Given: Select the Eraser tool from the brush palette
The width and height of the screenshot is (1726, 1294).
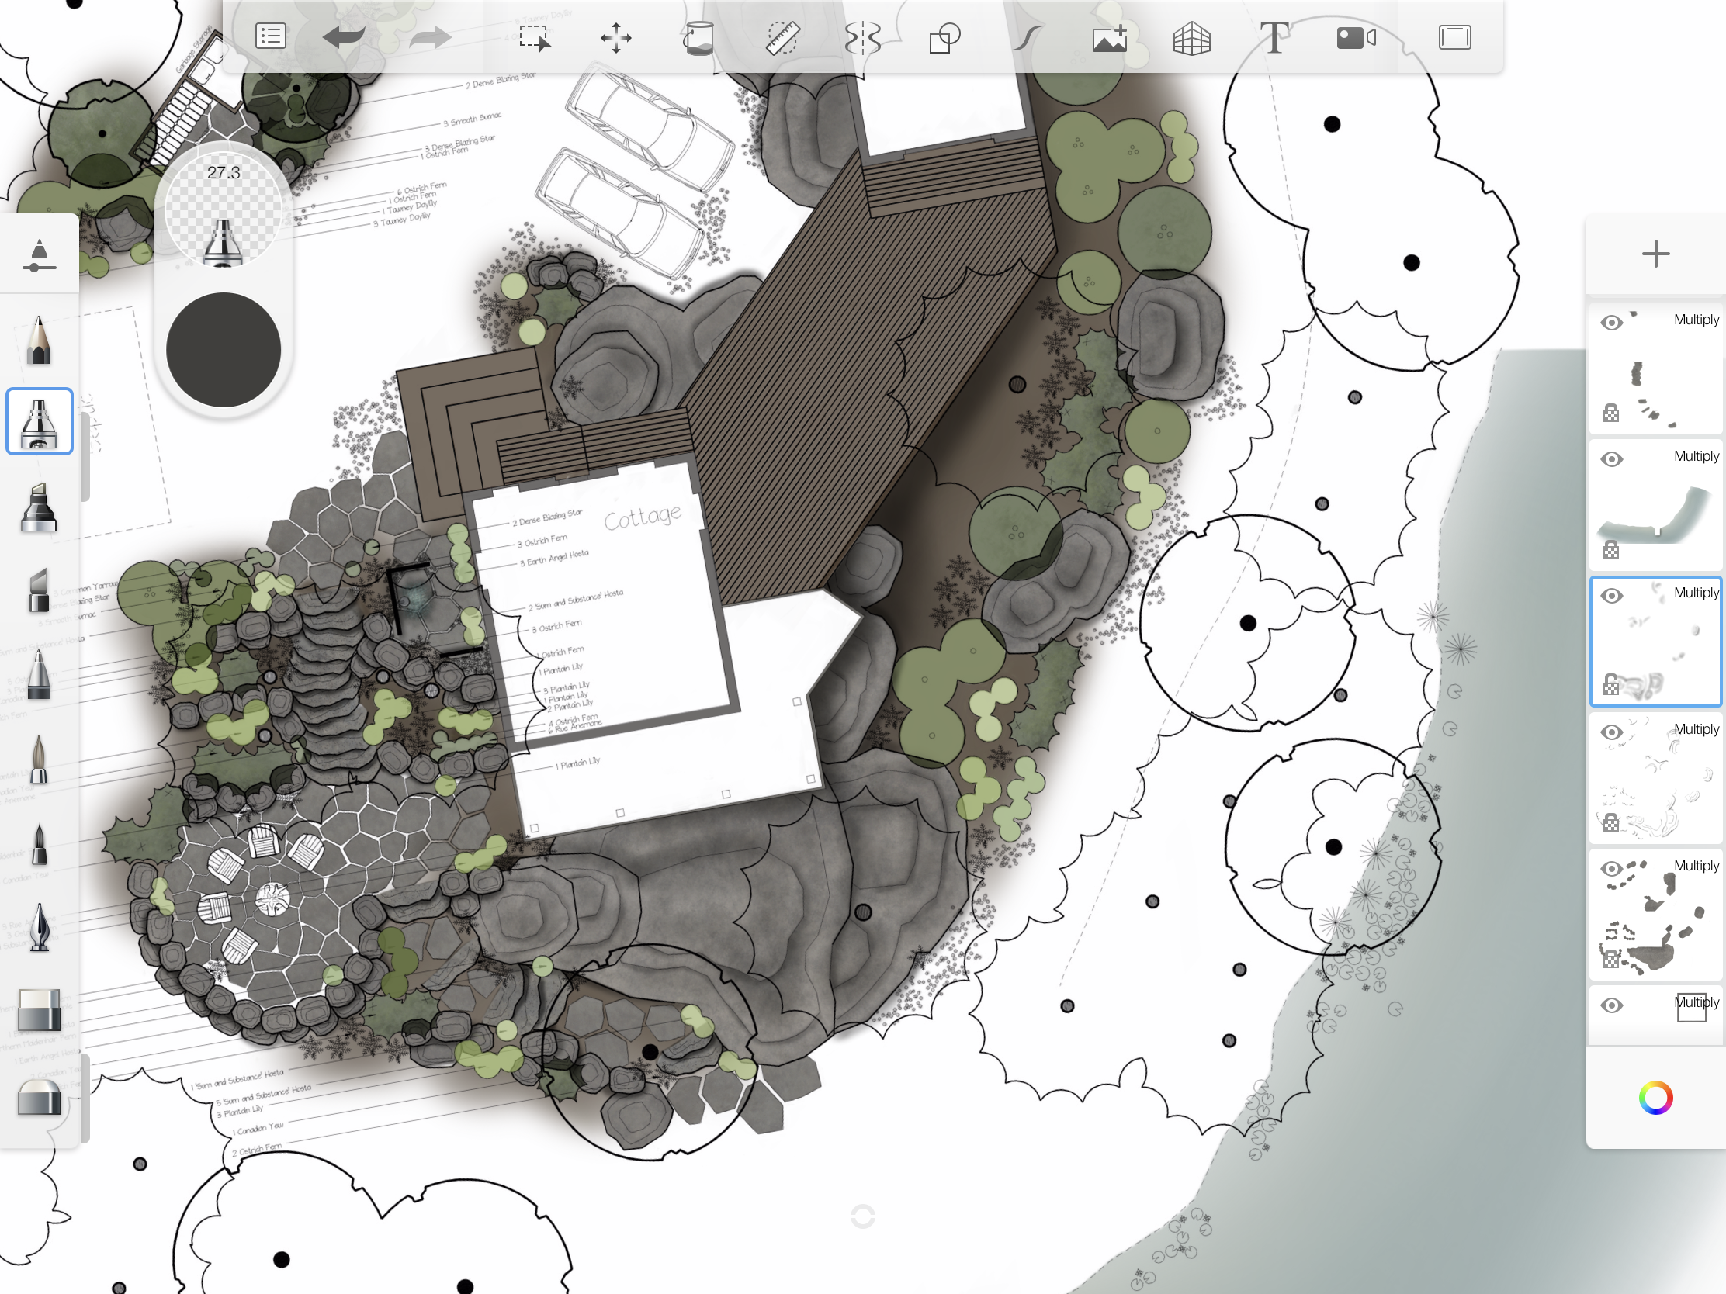Looking at the screenshot, I should [39, 1010].
